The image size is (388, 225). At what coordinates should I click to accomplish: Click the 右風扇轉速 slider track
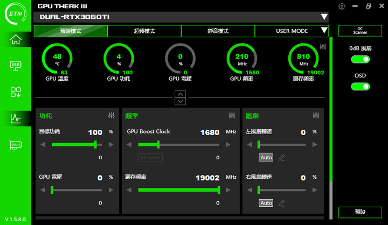pos(282,190)
